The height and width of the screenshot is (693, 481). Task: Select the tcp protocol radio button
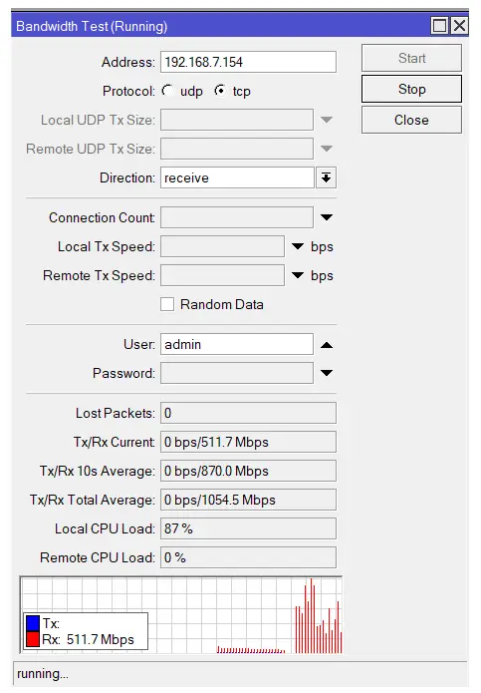click(220, 91)
